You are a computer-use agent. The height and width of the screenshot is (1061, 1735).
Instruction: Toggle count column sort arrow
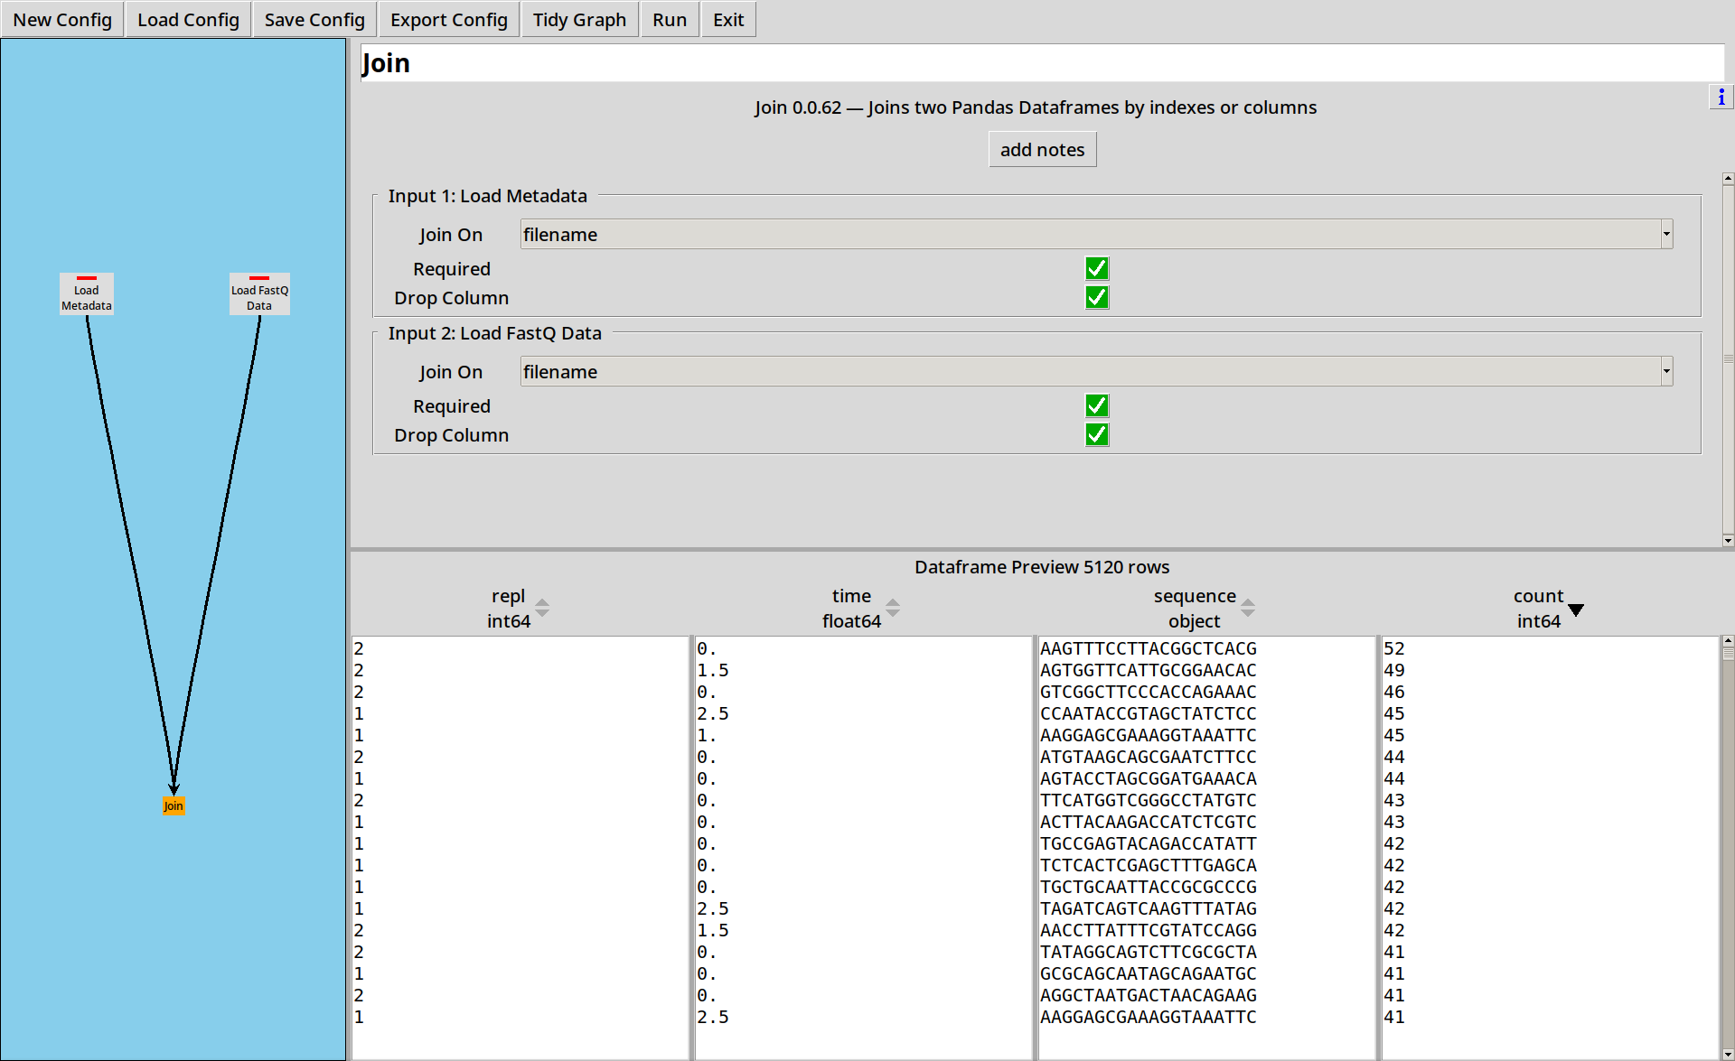1576,610
